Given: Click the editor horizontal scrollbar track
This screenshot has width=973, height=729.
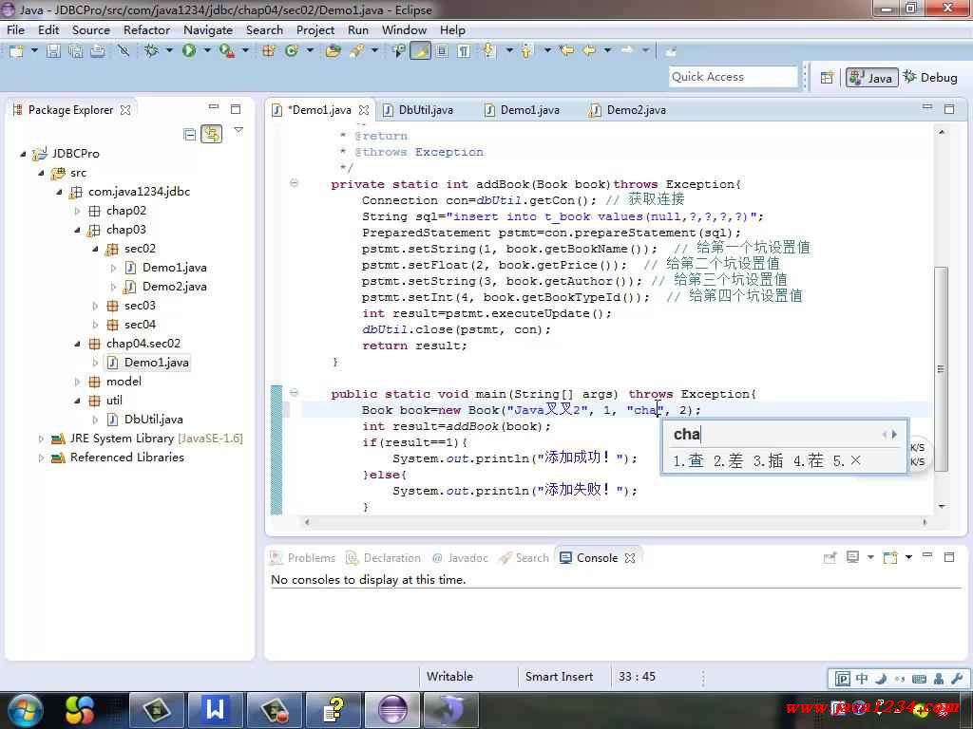Looking at the screenshot, I should pyautogui.click(x=615, y=523).
